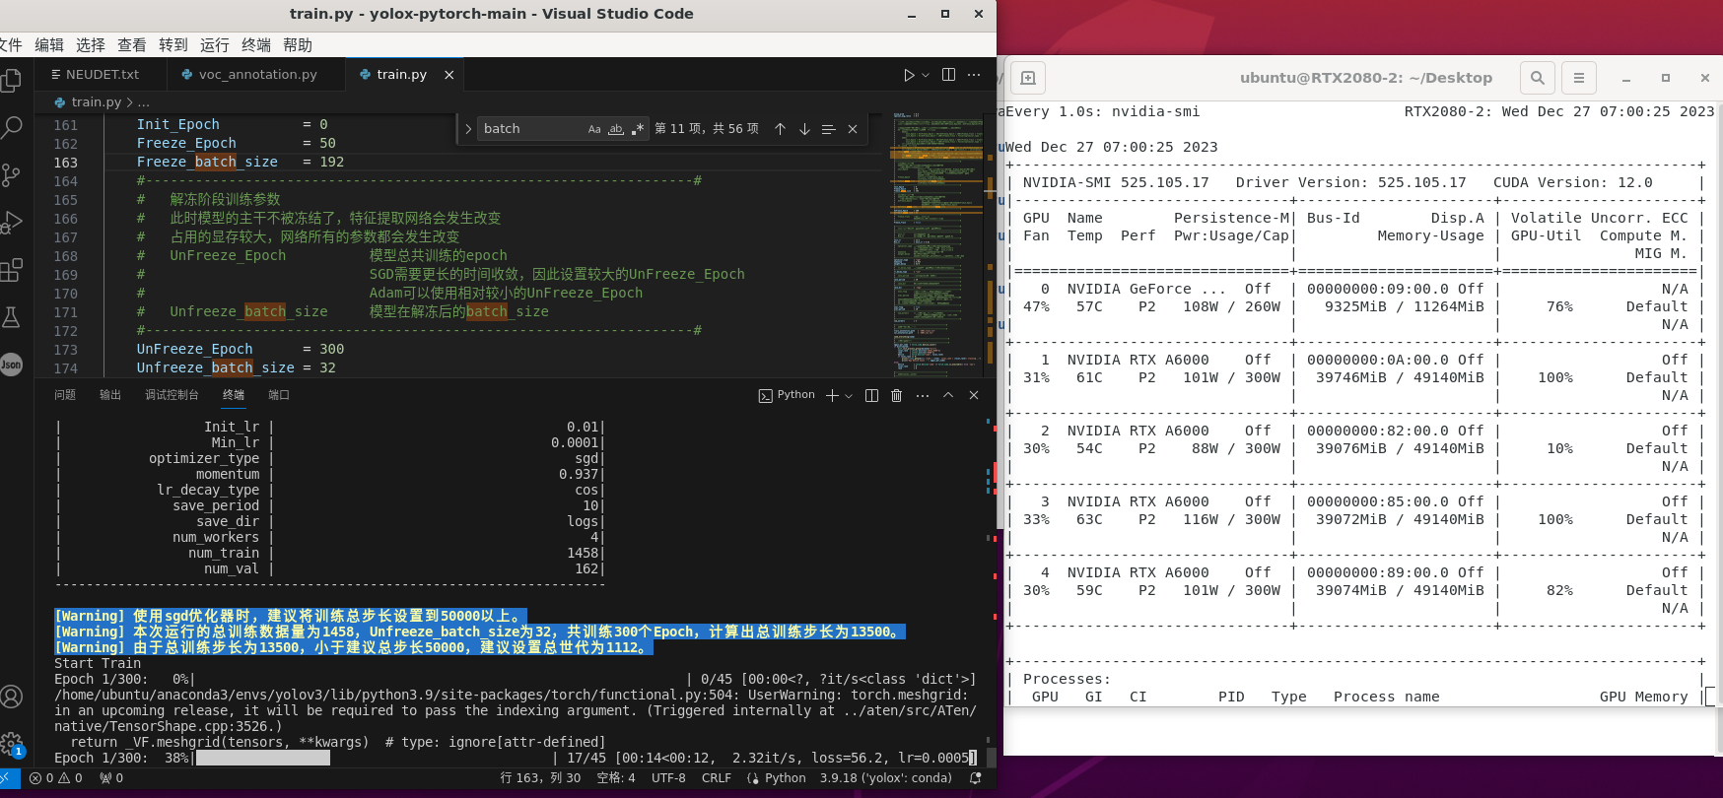Change file encoding UTF-8
This screenshot has width=1723, height=798.
click(668, 778)
